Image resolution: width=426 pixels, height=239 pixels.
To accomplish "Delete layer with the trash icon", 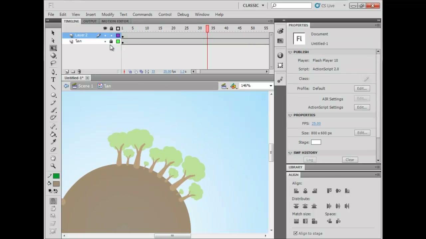I will tap(79, 72).
